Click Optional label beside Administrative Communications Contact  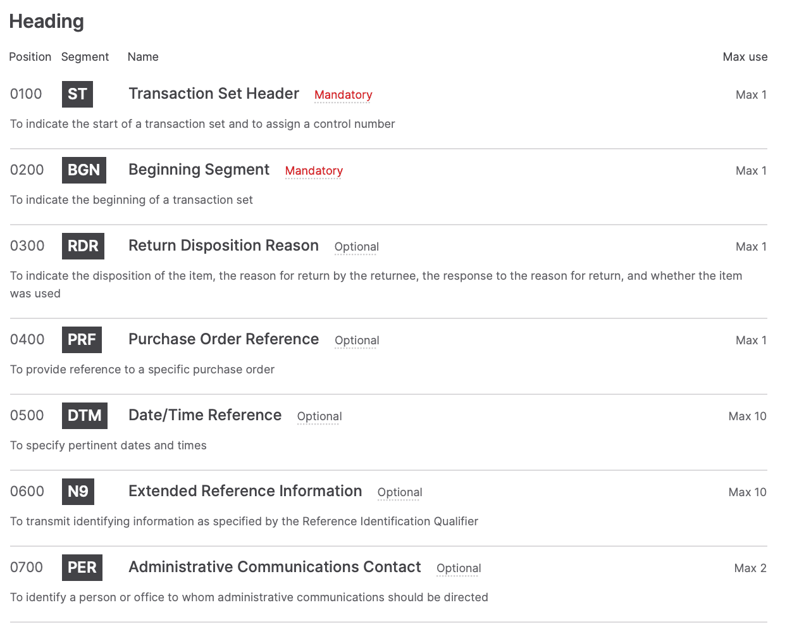pyautogui.click(x=459, y=568)
